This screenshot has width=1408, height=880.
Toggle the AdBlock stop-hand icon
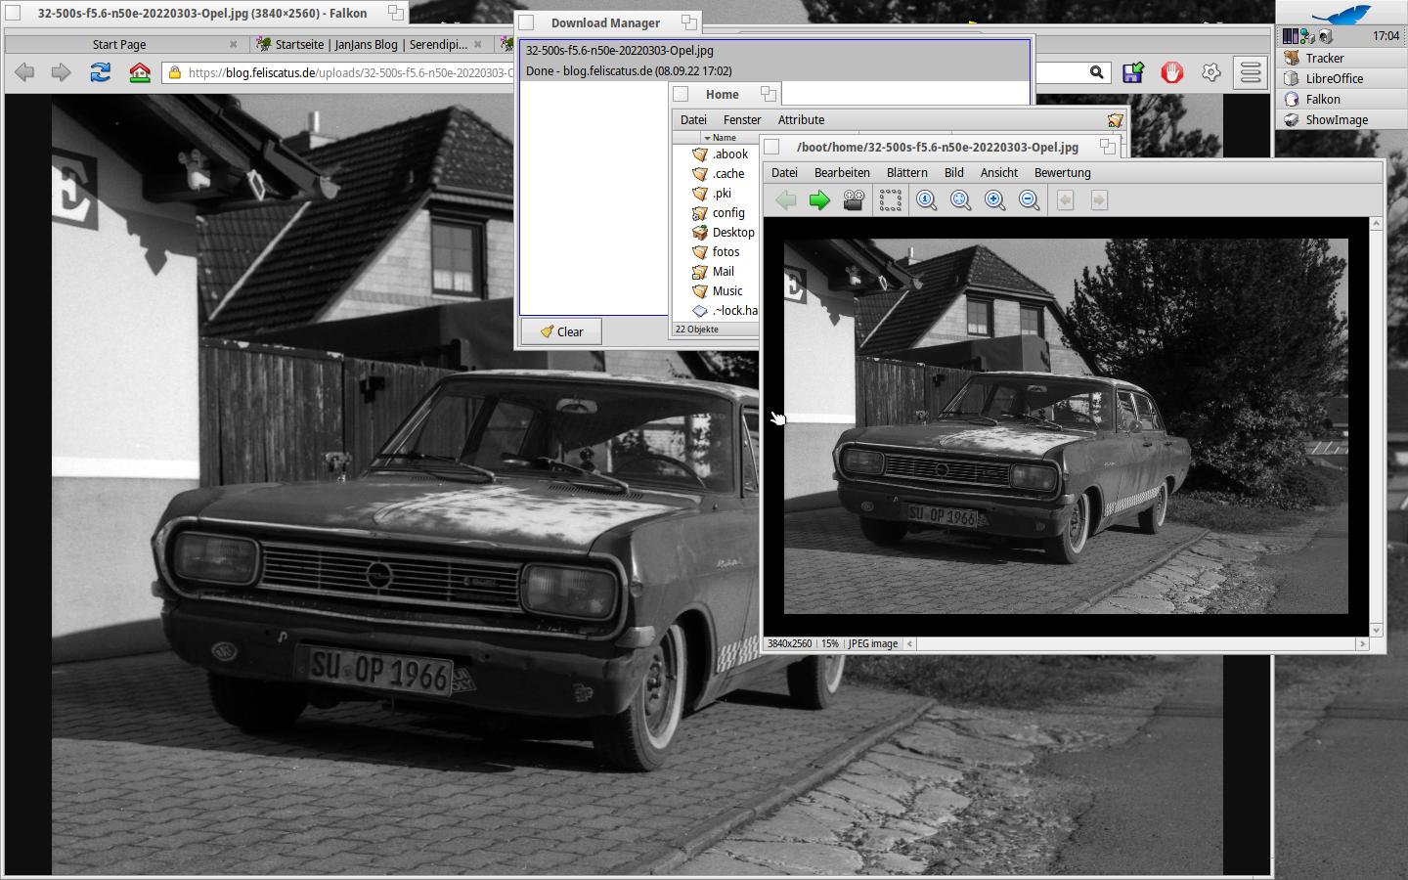pyautogui.click(x=1171, y=72)
